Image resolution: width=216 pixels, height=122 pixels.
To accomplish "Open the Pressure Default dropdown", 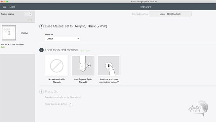I will [x=62, y=39].
